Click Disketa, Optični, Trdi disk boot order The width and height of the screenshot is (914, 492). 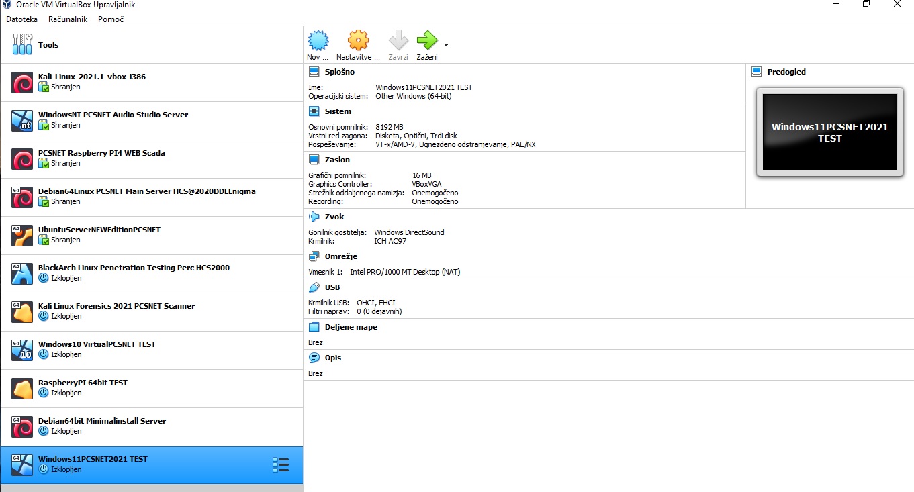click(x=416, y=136)
